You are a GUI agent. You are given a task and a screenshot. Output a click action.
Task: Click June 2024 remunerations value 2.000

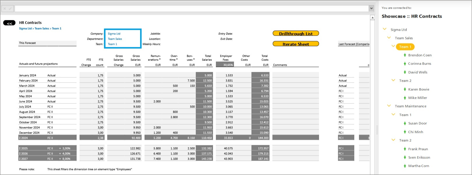click(x=157, y=101)
